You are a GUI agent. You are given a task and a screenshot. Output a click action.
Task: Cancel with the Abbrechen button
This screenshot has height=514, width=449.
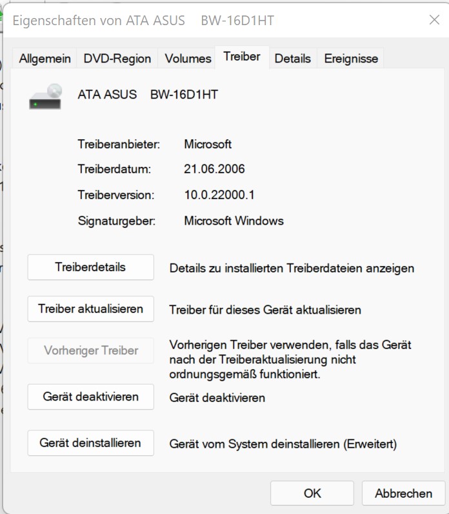(403, 493)
